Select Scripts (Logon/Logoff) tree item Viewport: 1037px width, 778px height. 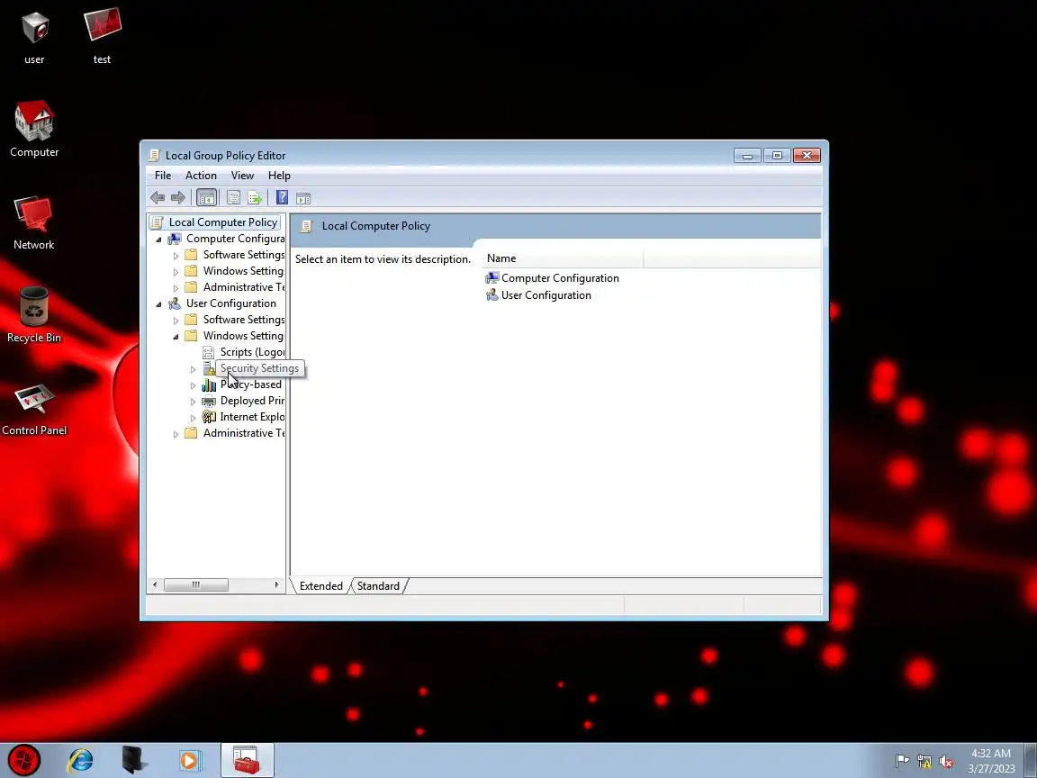point(252,352)
